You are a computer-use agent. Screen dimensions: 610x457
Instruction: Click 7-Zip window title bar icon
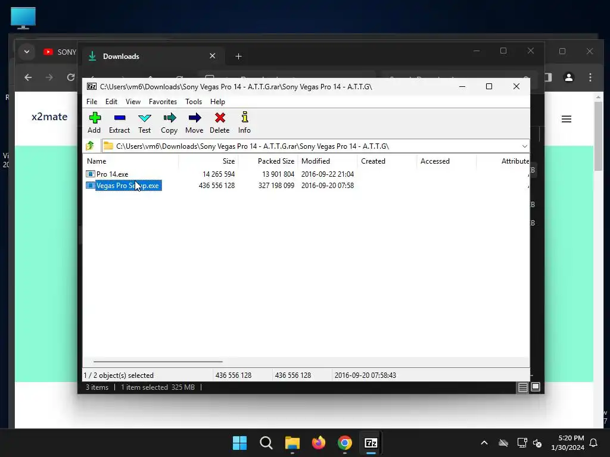92,86
